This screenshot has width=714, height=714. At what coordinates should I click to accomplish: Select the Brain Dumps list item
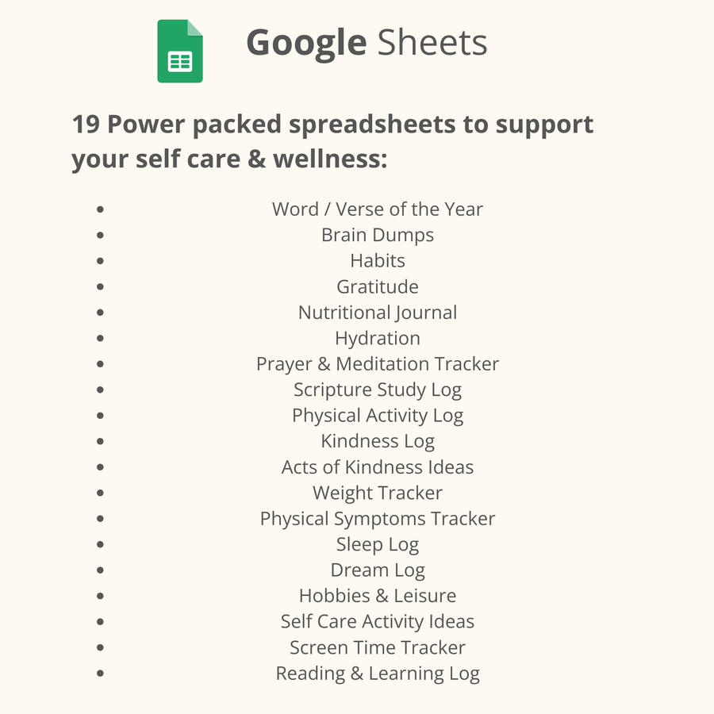(377, 236)
